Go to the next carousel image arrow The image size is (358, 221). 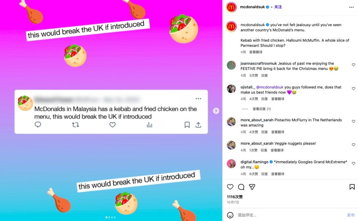coord(216,111)
